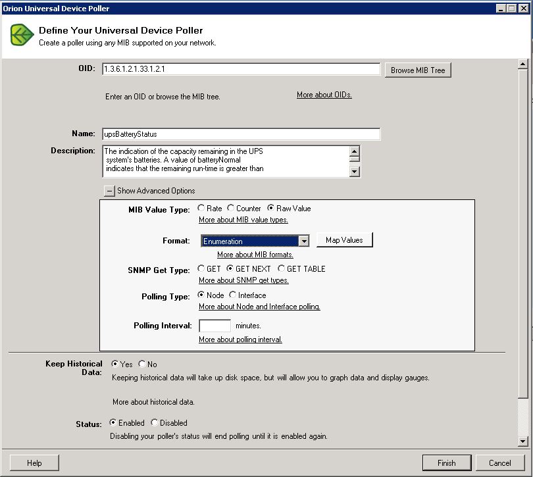Click the Description scroll up arrow
This screenshot has width=533, height=477.
(355, 151)
